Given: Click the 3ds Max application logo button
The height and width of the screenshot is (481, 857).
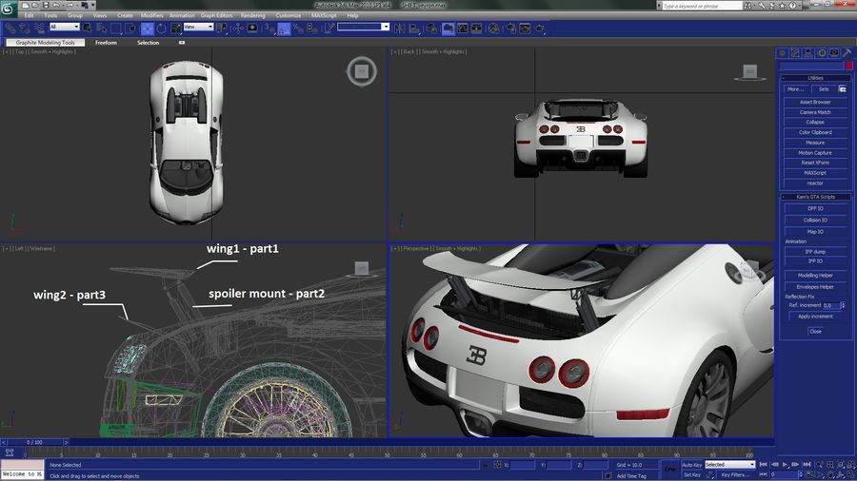Looking at the screenshot, I should (8, 9).
